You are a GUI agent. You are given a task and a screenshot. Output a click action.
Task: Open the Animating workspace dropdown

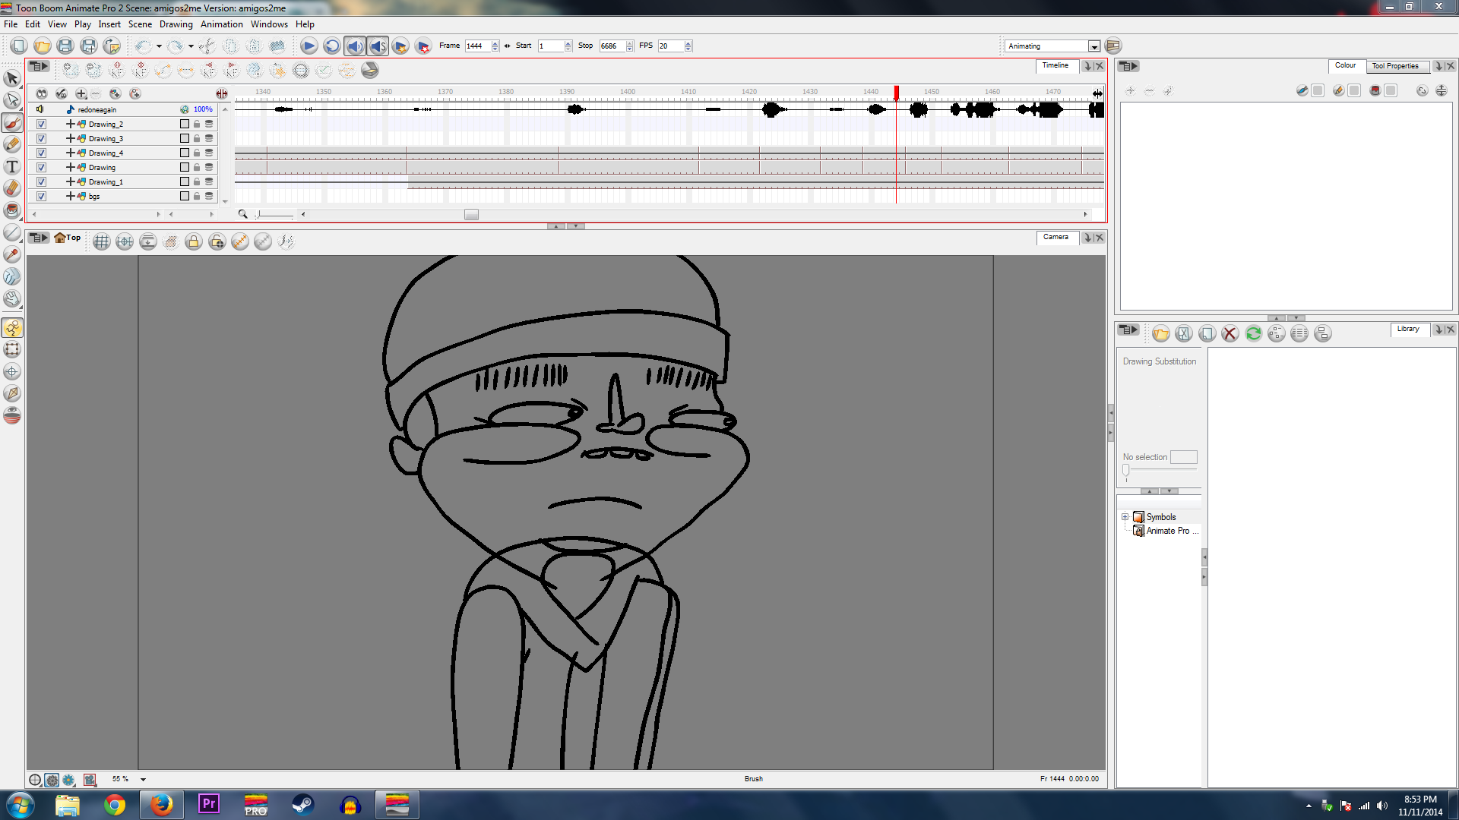pyautogui.click(x=1094, y=46)
